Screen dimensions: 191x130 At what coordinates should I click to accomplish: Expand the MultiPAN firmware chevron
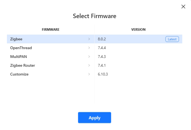(x=89, y=57)
